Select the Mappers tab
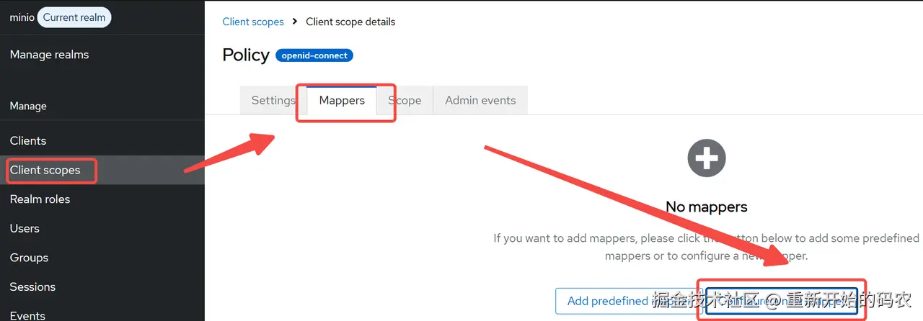Image resolution: width=923 pixels, height=321 pixels. point(342,100)
